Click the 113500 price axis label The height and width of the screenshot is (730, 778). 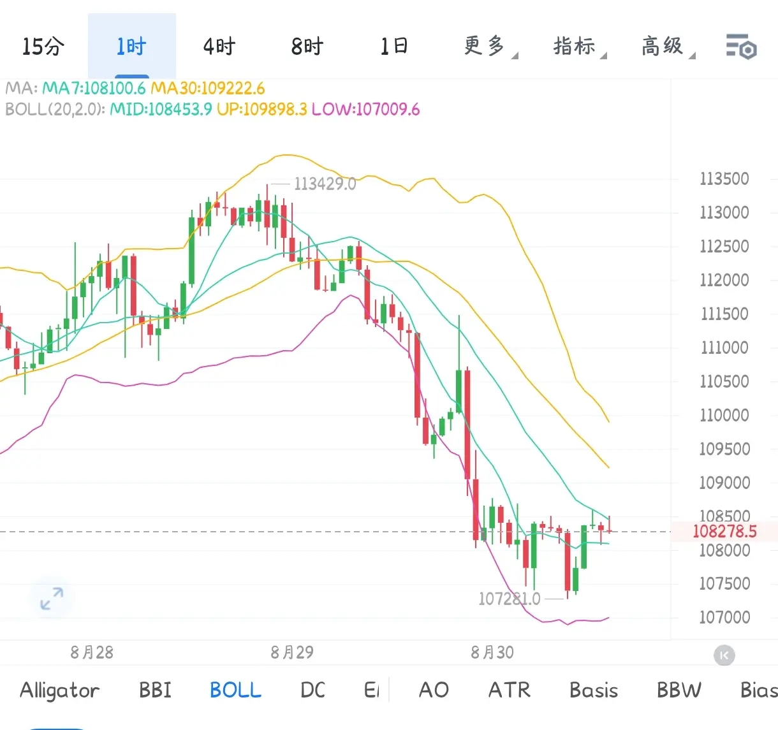724,179
